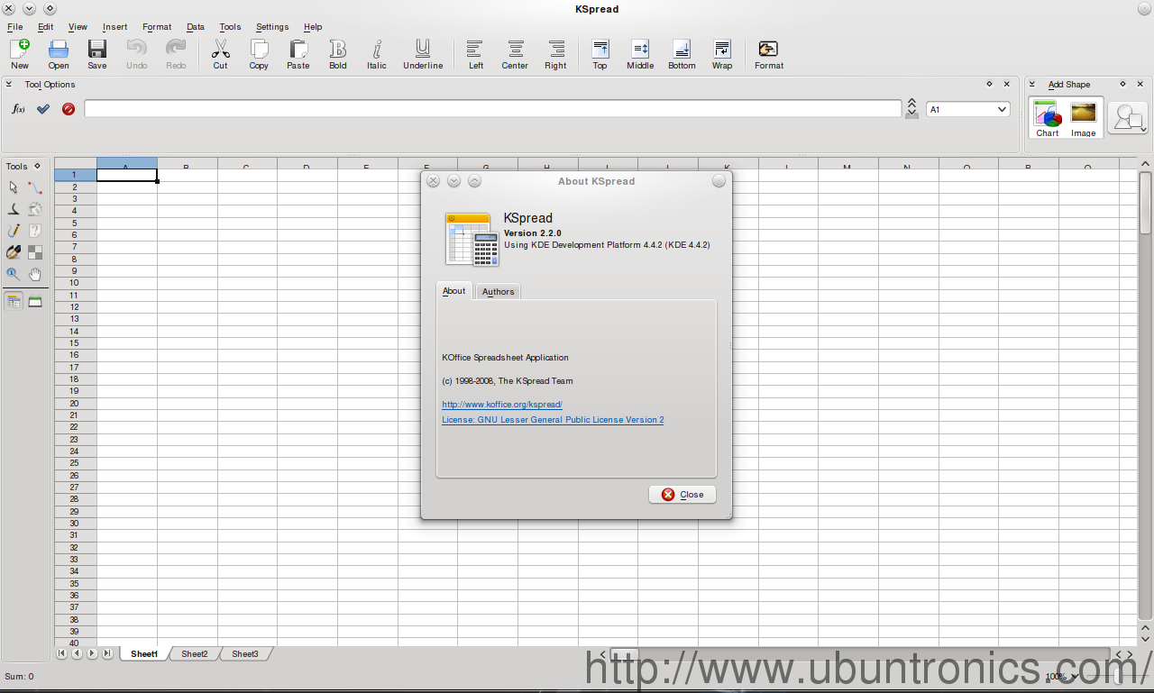Screen dimensions: 1154x693
Task: Click the formula input field
Action: coord(492,109)
